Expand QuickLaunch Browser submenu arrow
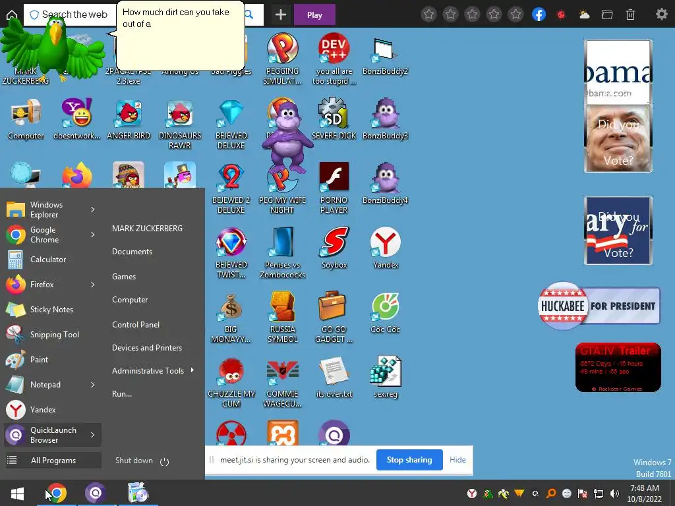 click(92, 435)
